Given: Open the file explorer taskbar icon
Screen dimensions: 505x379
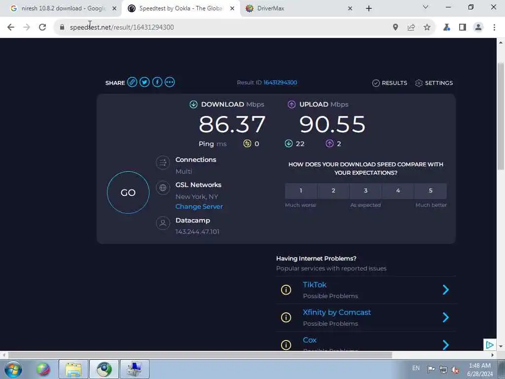Looking at the screenshot, I should tap(73, 369).
